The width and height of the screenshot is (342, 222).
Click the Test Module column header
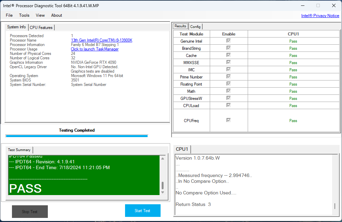(x=192, y=34)
